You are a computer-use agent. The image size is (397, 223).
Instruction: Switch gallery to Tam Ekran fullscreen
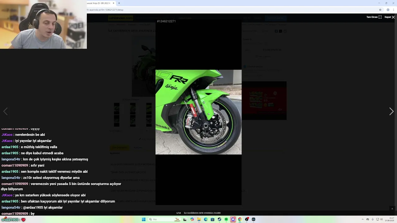[374, 17]
